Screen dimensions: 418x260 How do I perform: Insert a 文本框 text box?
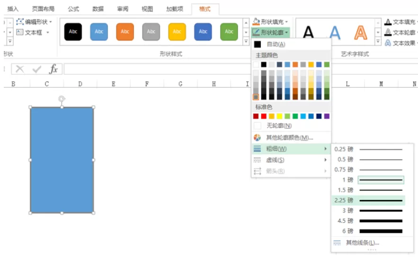click(x=29, y=33)
